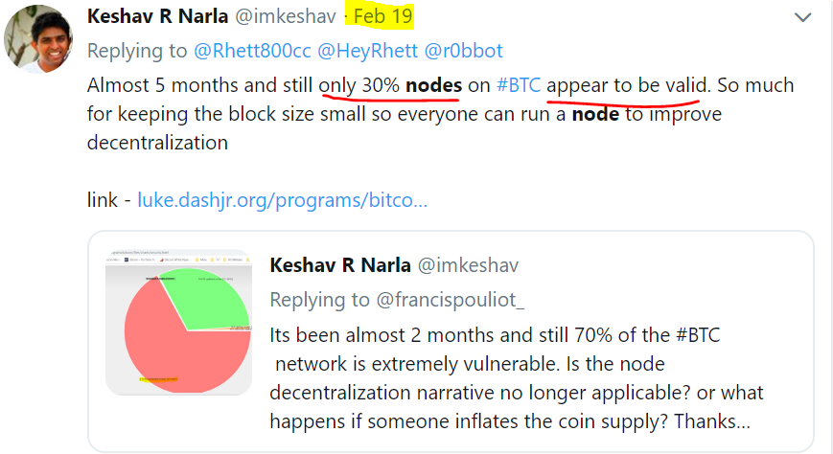Click the @imkeshav handle in tweet header

(x=286, y=16)
